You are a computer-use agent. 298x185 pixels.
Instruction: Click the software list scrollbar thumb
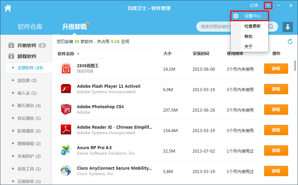(295, 66)
